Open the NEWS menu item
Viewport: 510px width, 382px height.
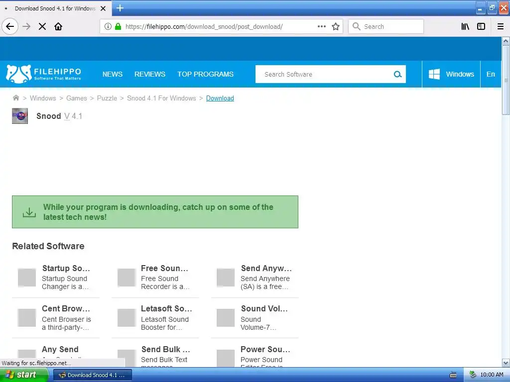coord(113,74)
